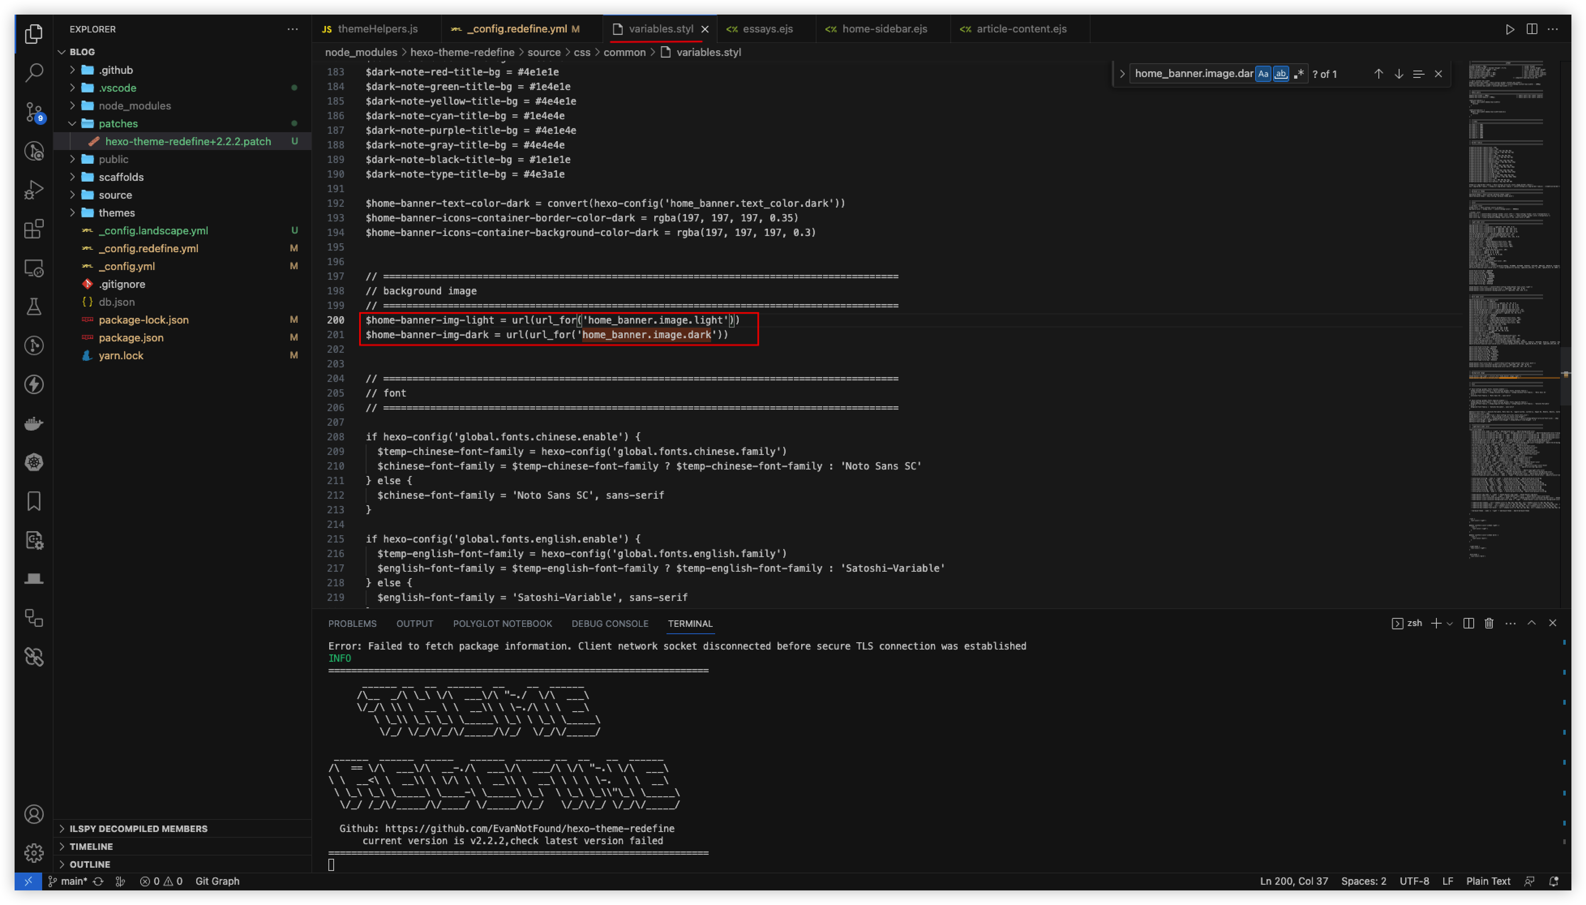Image resolution: width=1586 pixels, height=905 pixels.
Task: Switch to the _config.redefine.yml tab
Action: 518,29
